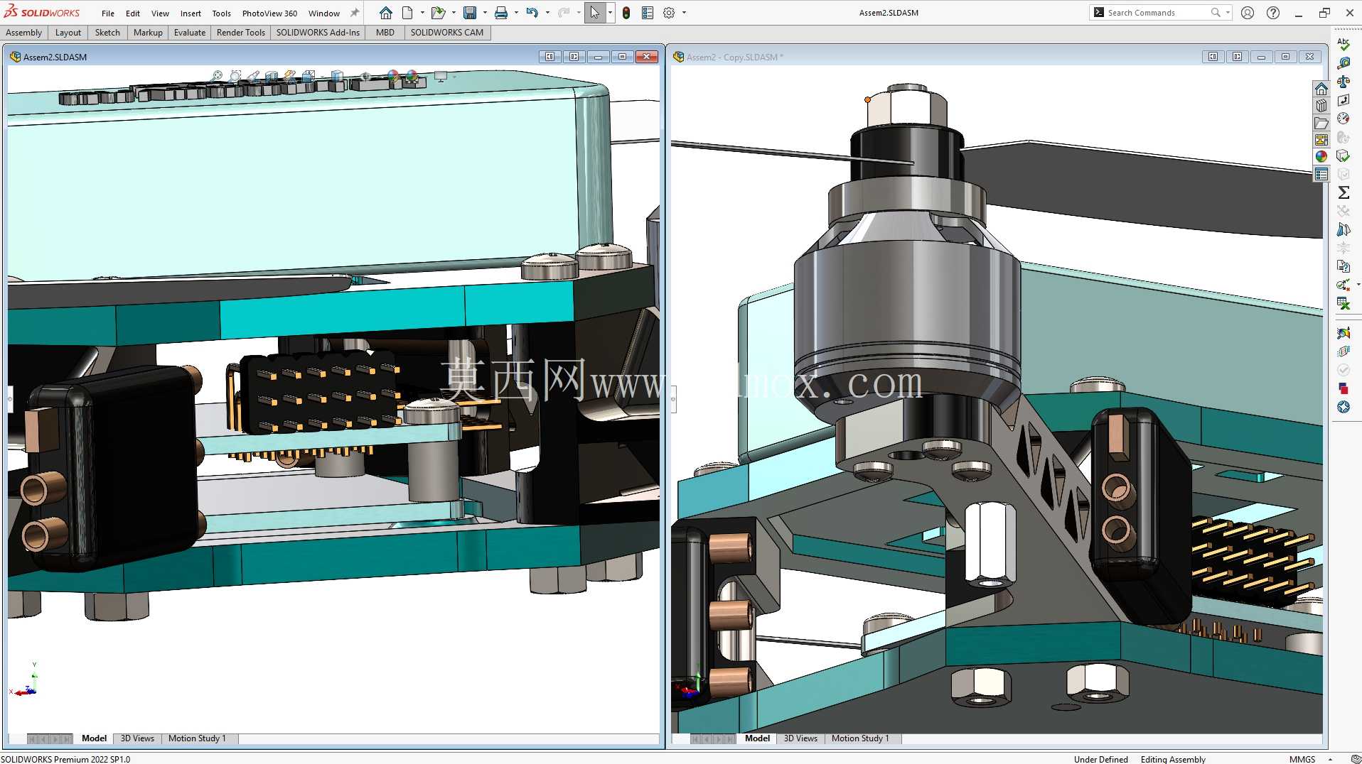
Task: Open the Save document icon
Action: tap(470, 13)
